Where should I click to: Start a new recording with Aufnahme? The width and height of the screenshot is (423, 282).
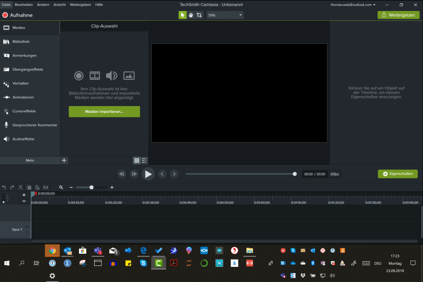[x=18, y=15]
